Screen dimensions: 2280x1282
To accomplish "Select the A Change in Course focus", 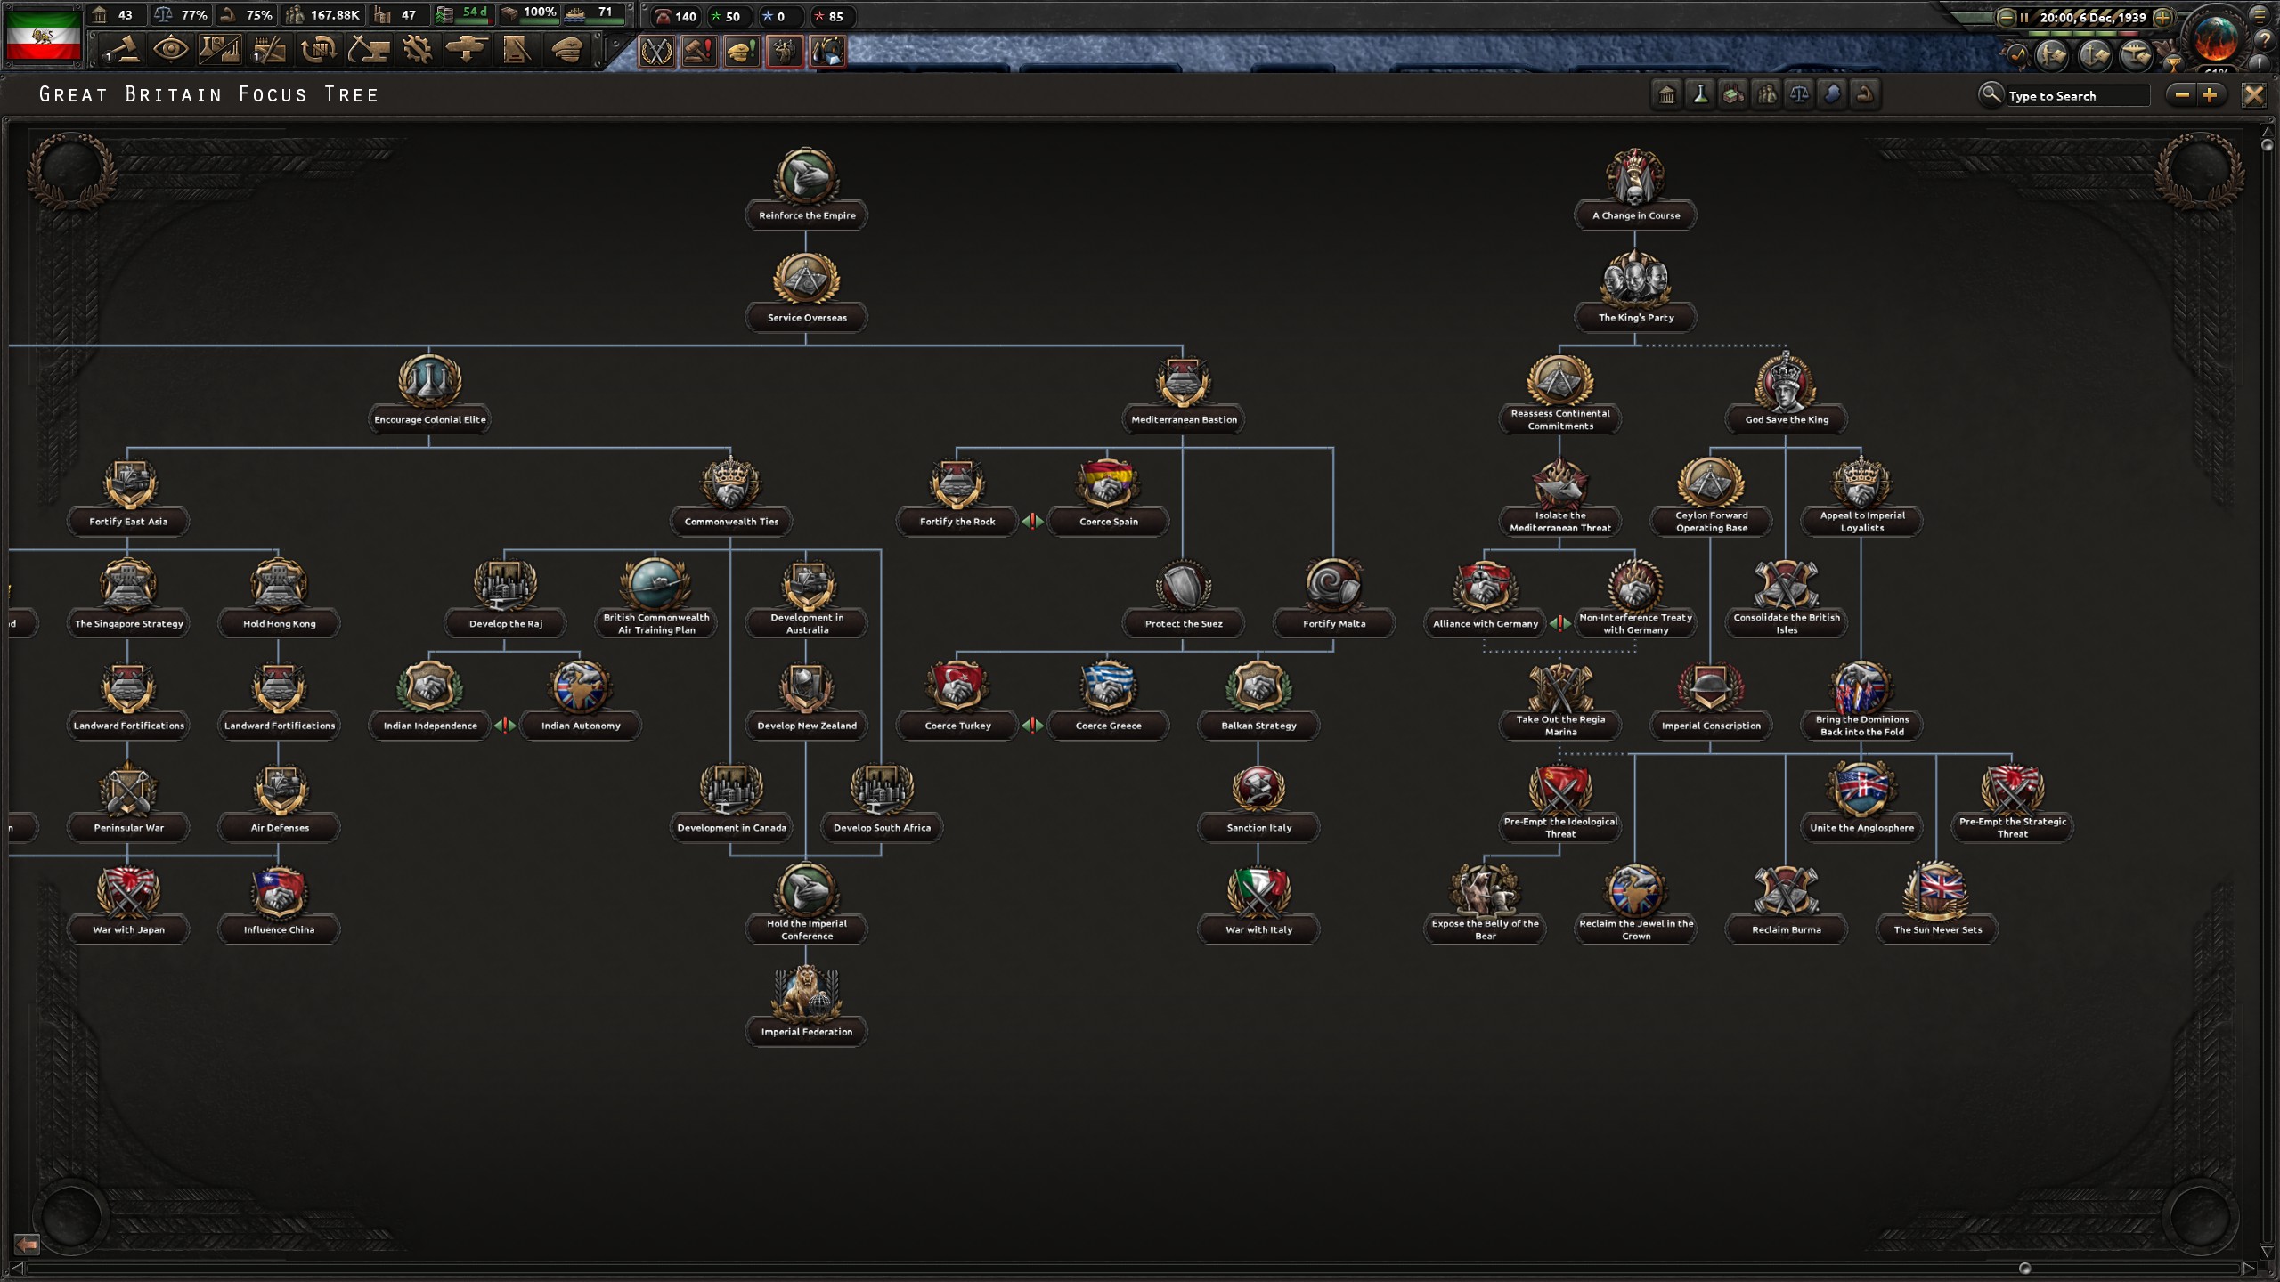I will click(x=1635, y=190).
